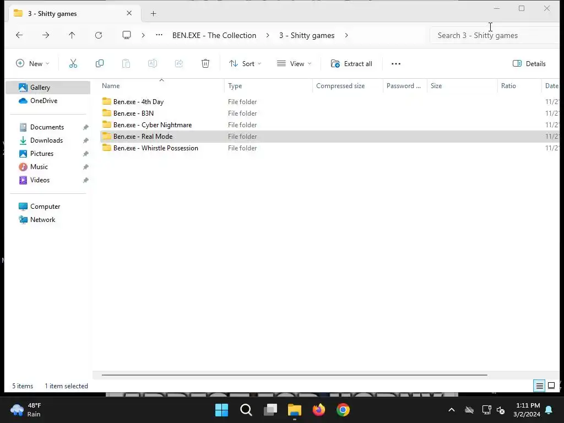Sort by the Ratio column header

(x=519, y=85)
